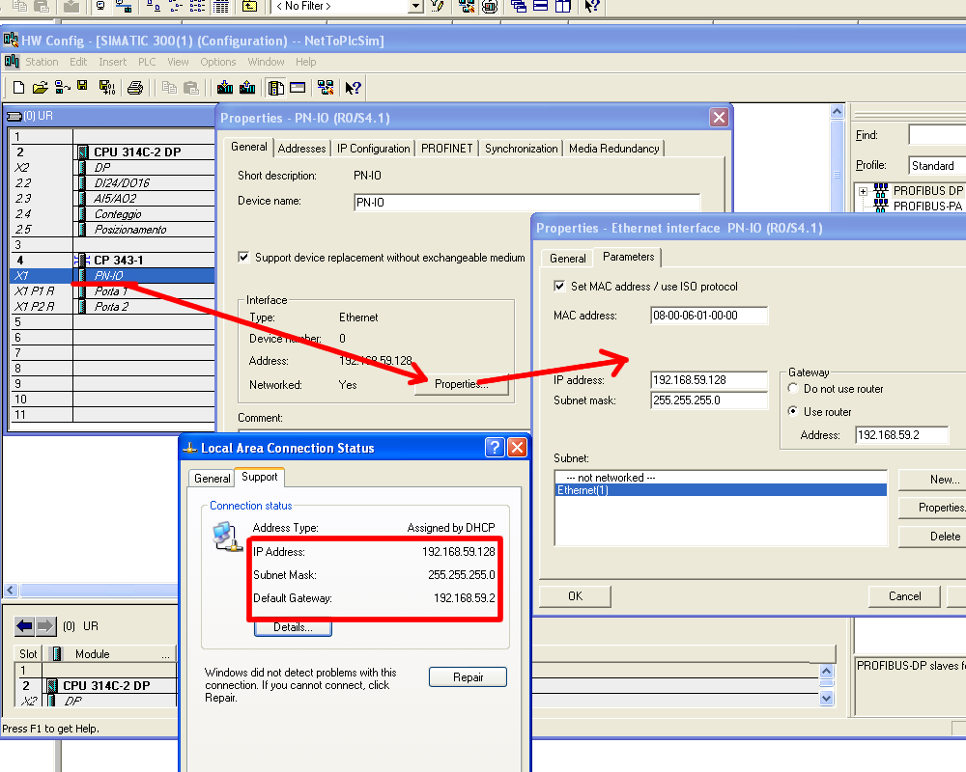This screenshot has width=966, height=772.
Task: Click the New... subnet button
Action: 932,479
